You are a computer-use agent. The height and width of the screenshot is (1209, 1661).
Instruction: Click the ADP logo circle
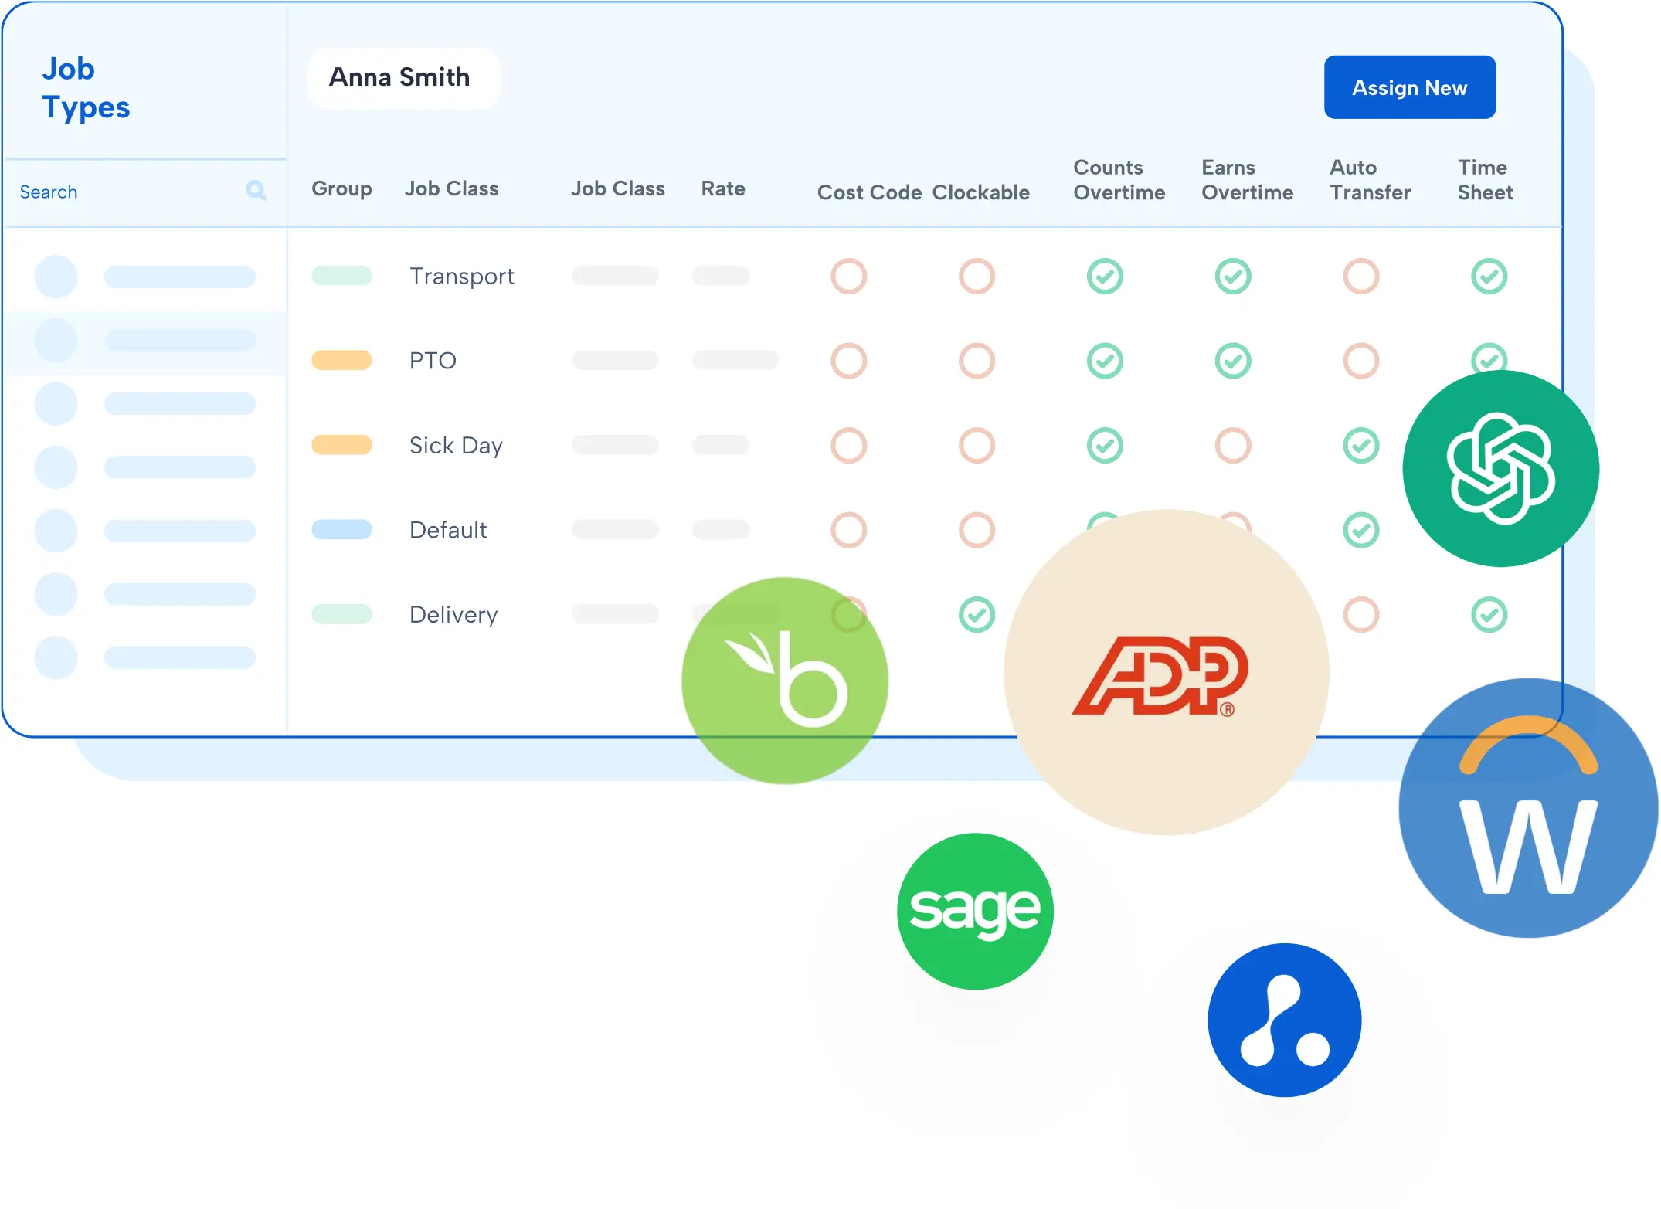pos(1166,672)
